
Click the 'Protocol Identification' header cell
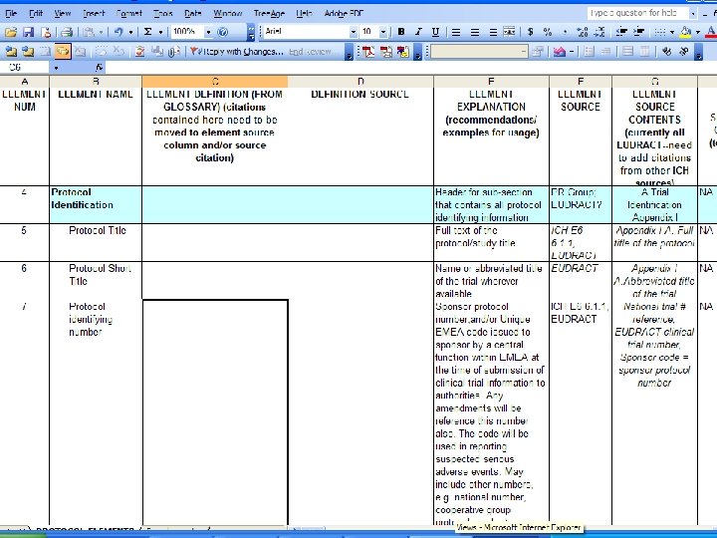tap(96, 204)
